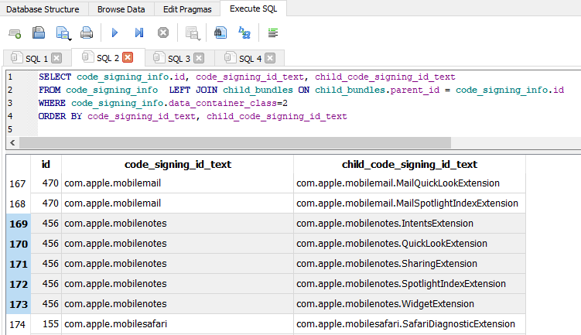Screen dimensions: 581x335
Task: Print the SQL editor contents
Action: click(x=87, y=33)
